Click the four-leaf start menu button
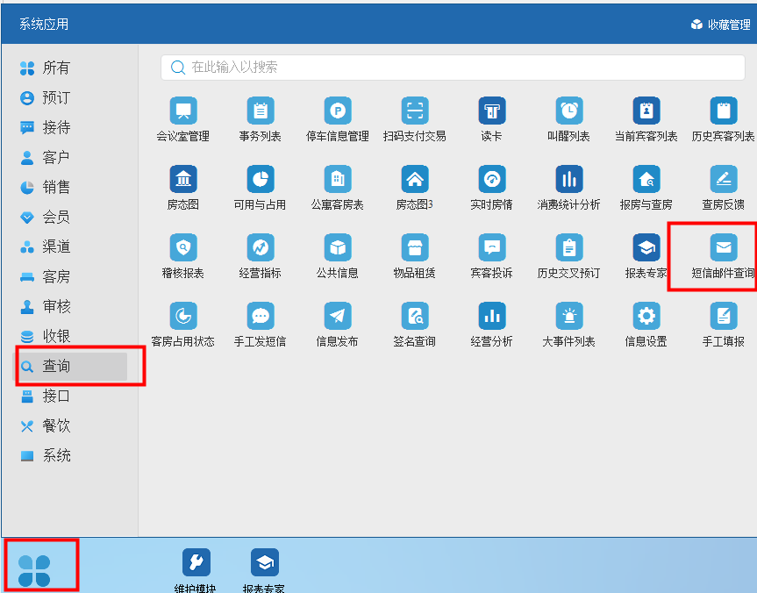The height and width of the screenshot is (593, 757). pyautogui.click(x=34, y=571)
